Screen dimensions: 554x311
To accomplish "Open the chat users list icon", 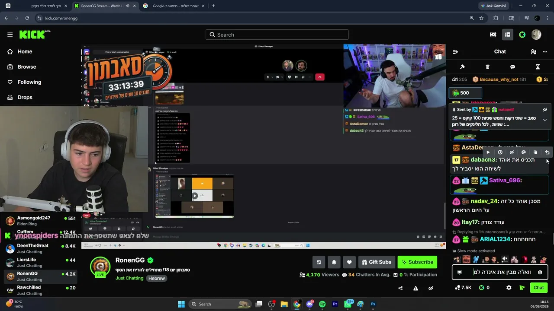I will 534,52.
